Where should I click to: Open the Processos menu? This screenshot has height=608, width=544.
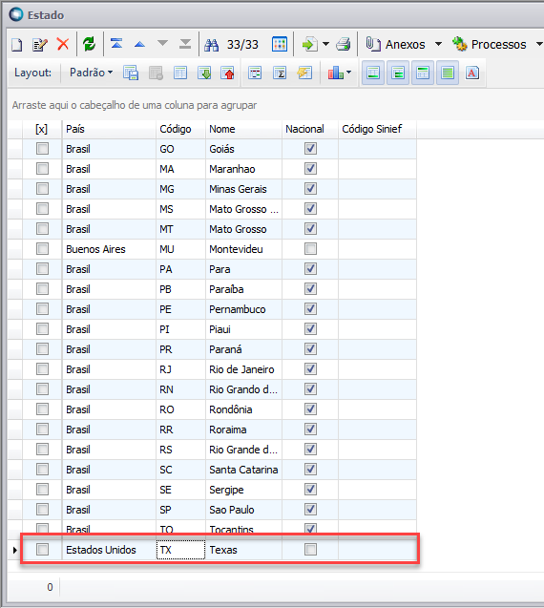coord(497,44)
